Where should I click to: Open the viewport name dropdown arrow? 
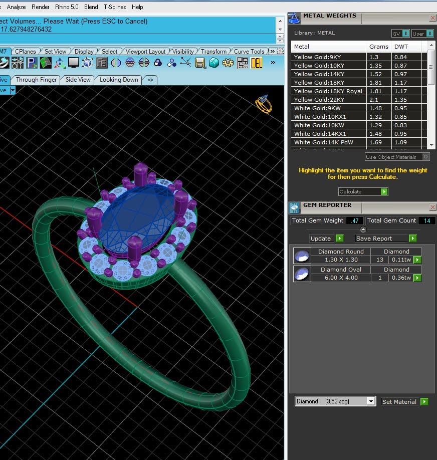(x=13, y=90)
